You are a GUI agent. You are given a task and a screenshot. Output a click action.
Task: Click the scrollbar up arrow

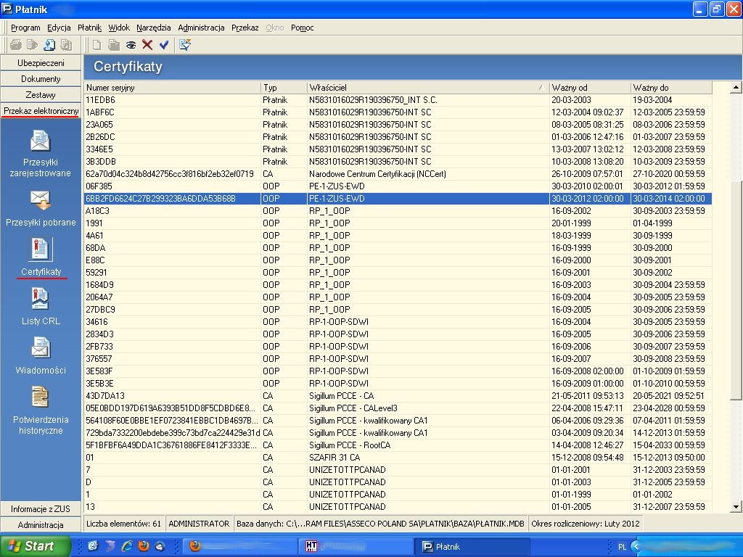tap(736, 87)
